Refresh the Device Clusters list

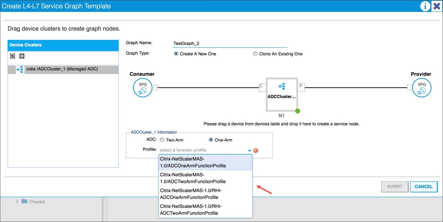click(12, 56)
